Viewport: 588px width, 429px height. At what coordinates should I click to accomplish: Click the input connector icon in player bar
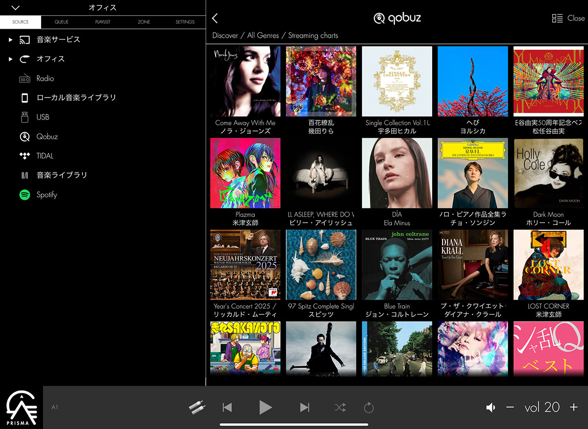tap(197, 407)
